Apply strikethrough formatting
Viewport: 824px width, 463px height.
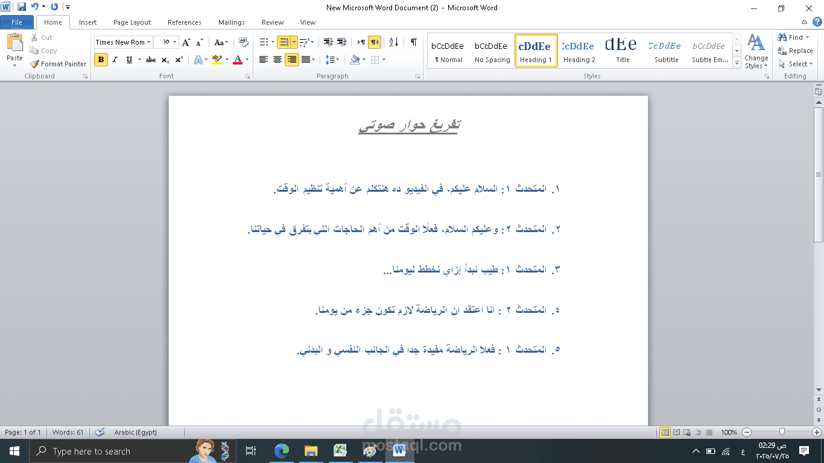pyautogui.click(x=151, y=60)
